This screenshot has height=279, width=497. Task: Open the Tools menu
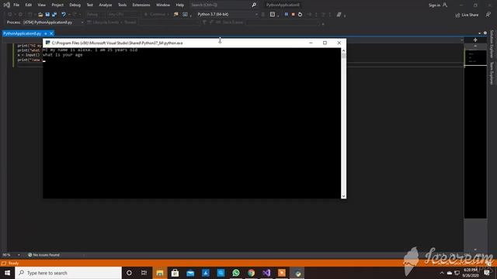(122, 5)
